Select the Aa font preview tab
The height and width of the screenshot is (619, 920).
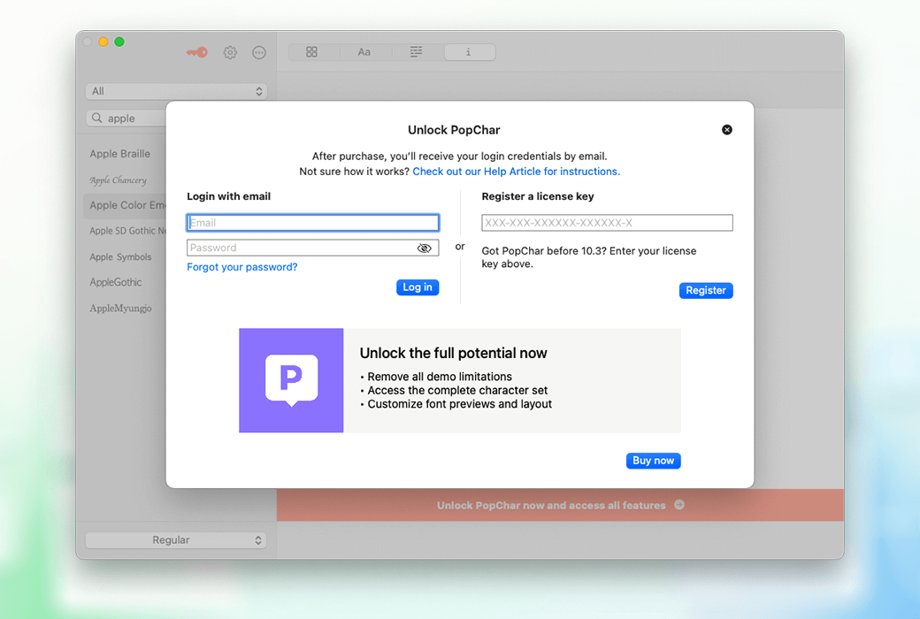[x=364, y=52]
